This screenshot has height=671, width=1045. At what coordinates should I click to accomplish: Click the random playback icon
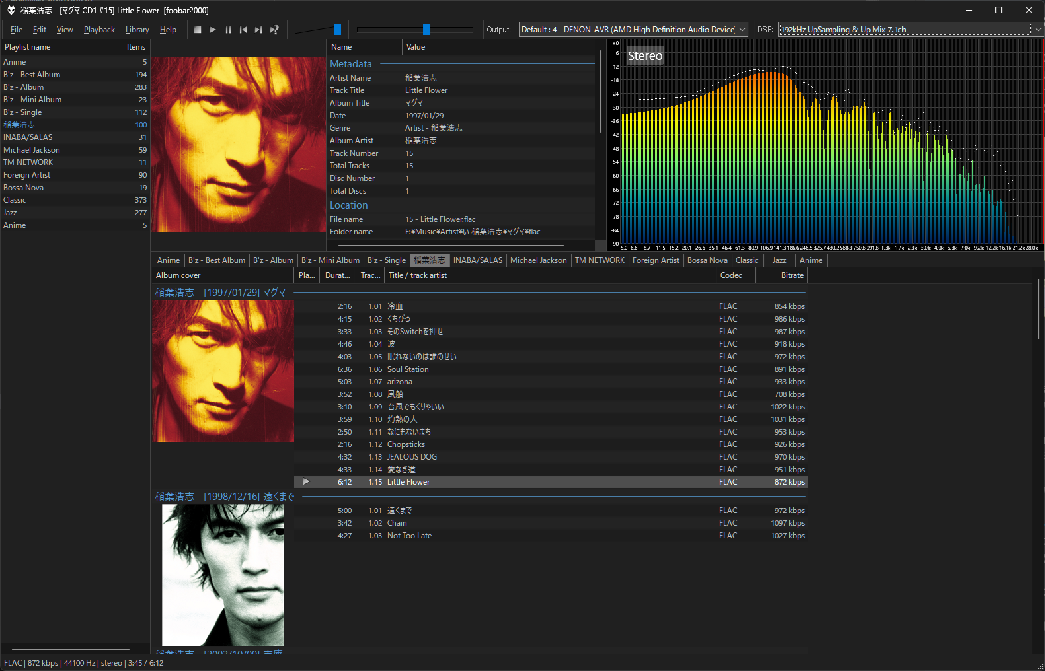tap(274, 30)
